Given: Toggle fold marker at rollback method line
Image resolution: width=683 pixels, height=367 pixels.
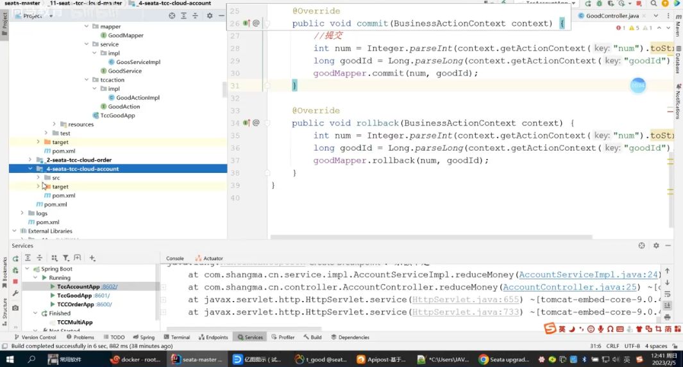Looking at the screenshot, I should click(267, 123).
